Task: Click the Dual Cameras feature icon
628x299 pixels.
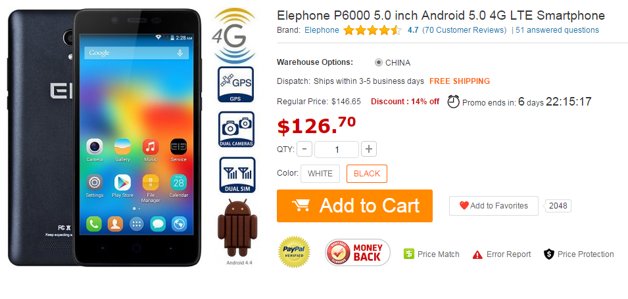Action: [x=236, y=129]
